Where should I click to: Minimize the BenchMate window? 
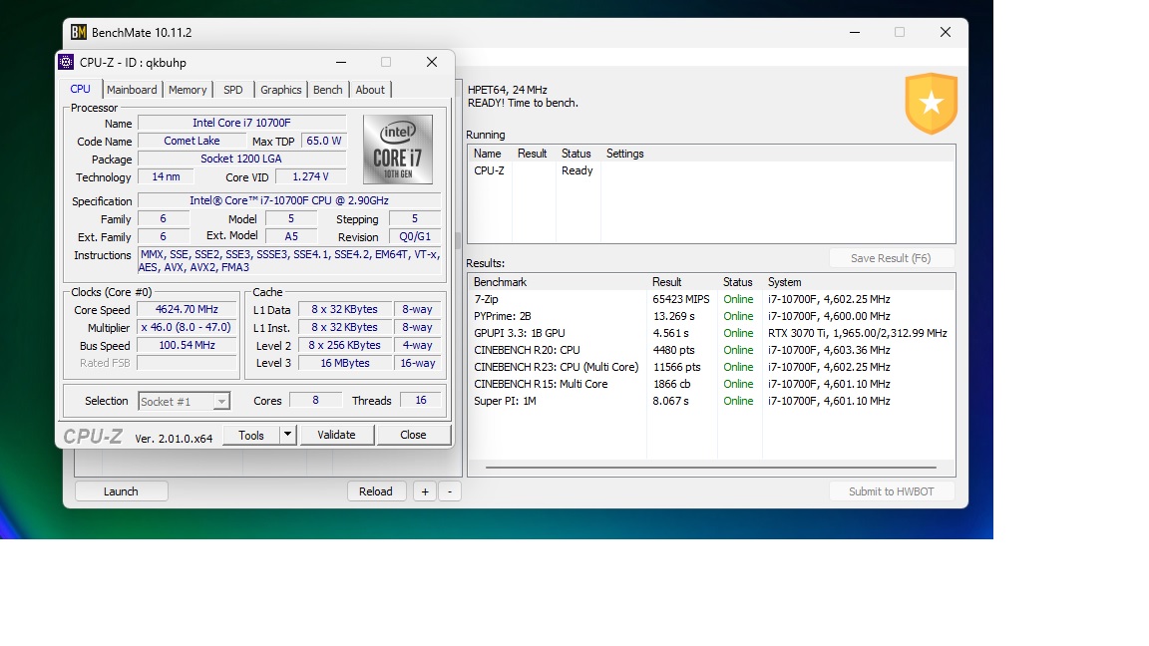tap(855, 32)
